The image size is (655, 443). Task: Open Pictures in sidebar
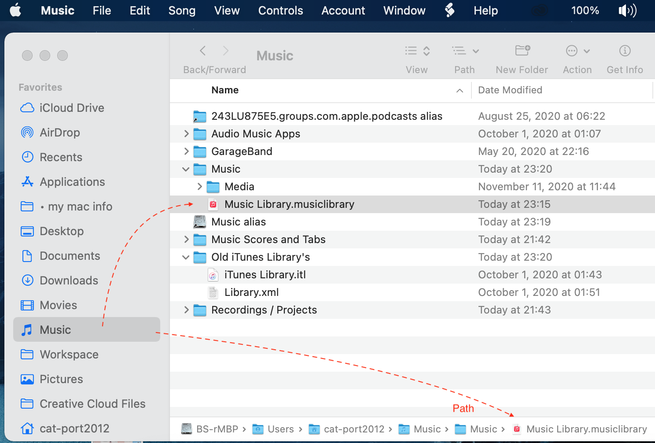87,379
